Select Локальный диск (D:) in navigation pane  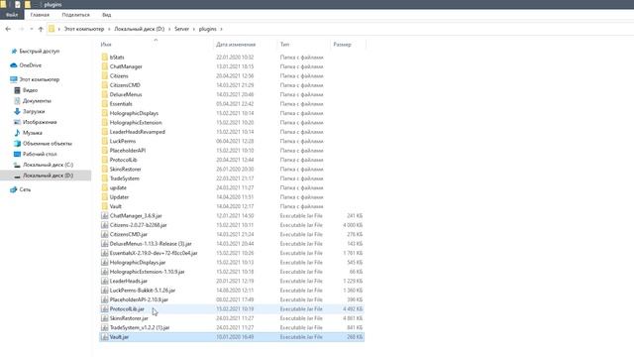pos(48,176)
